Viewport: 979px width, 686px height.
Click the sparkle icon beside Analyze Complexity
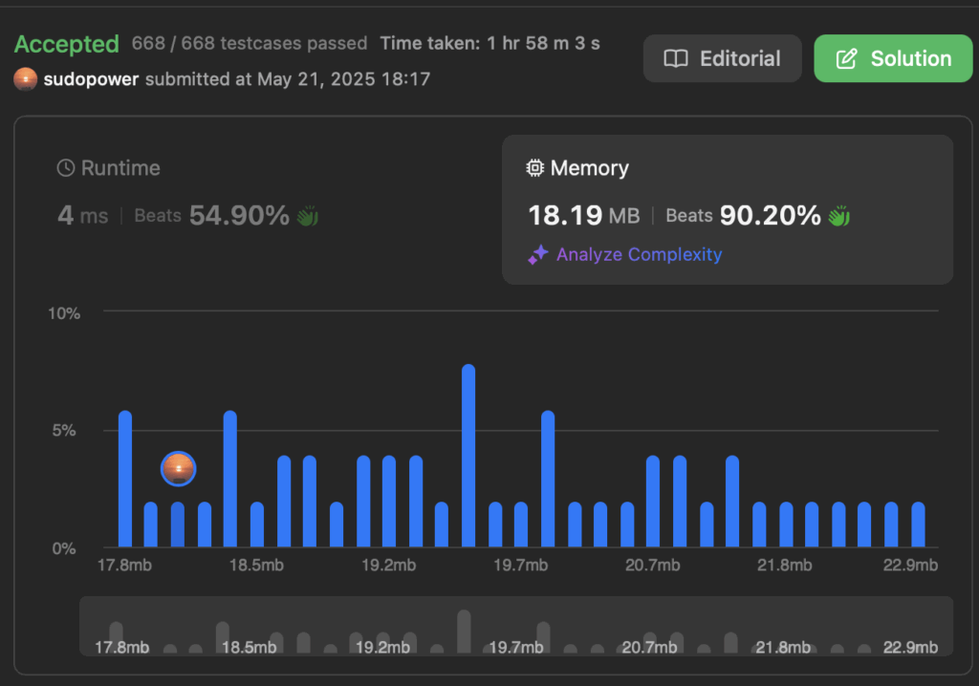(x=538, y=255)
